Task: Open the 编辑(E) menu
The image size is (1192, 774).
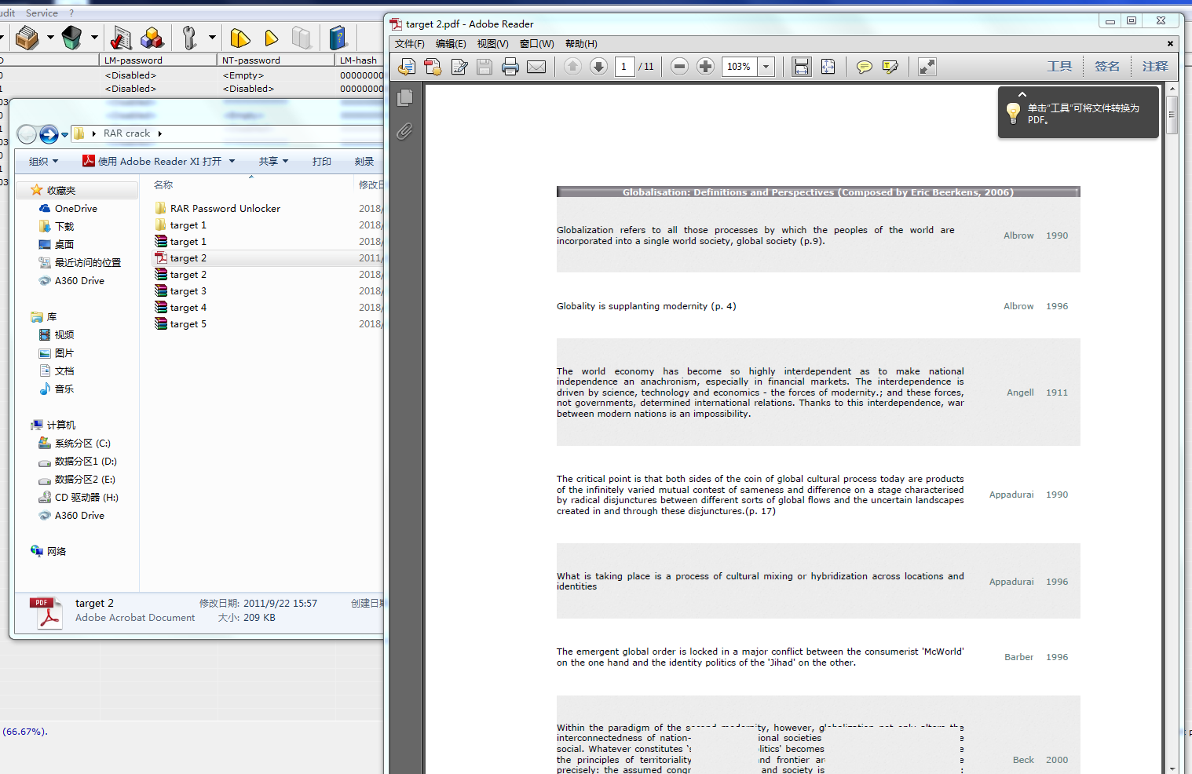Action: click(x=451, y=44)
